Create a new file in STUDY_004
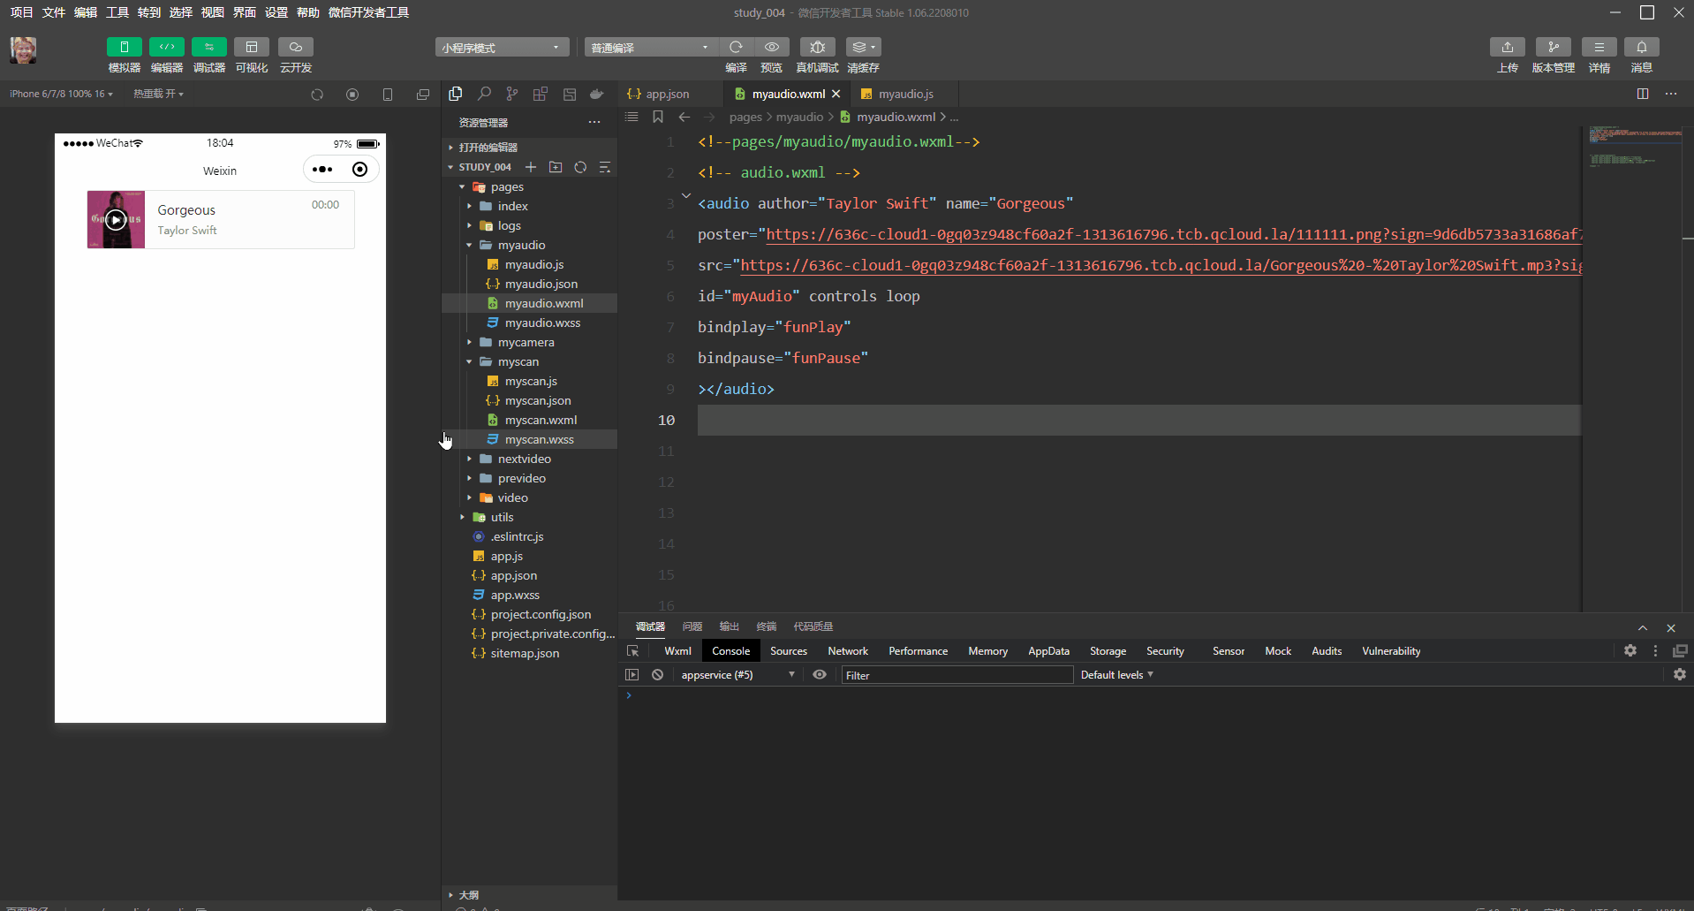The width and height of the screenshot is (1694, 911). pyautogui.click(x=531, y=167)
